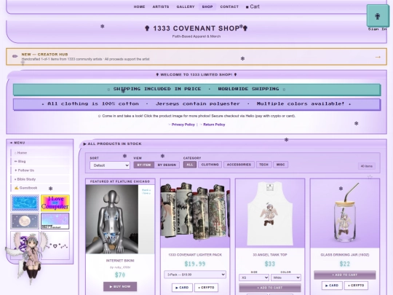Open Follow Us in sidebar menu
The image size is (393, 295).
(x=40, y=170)
